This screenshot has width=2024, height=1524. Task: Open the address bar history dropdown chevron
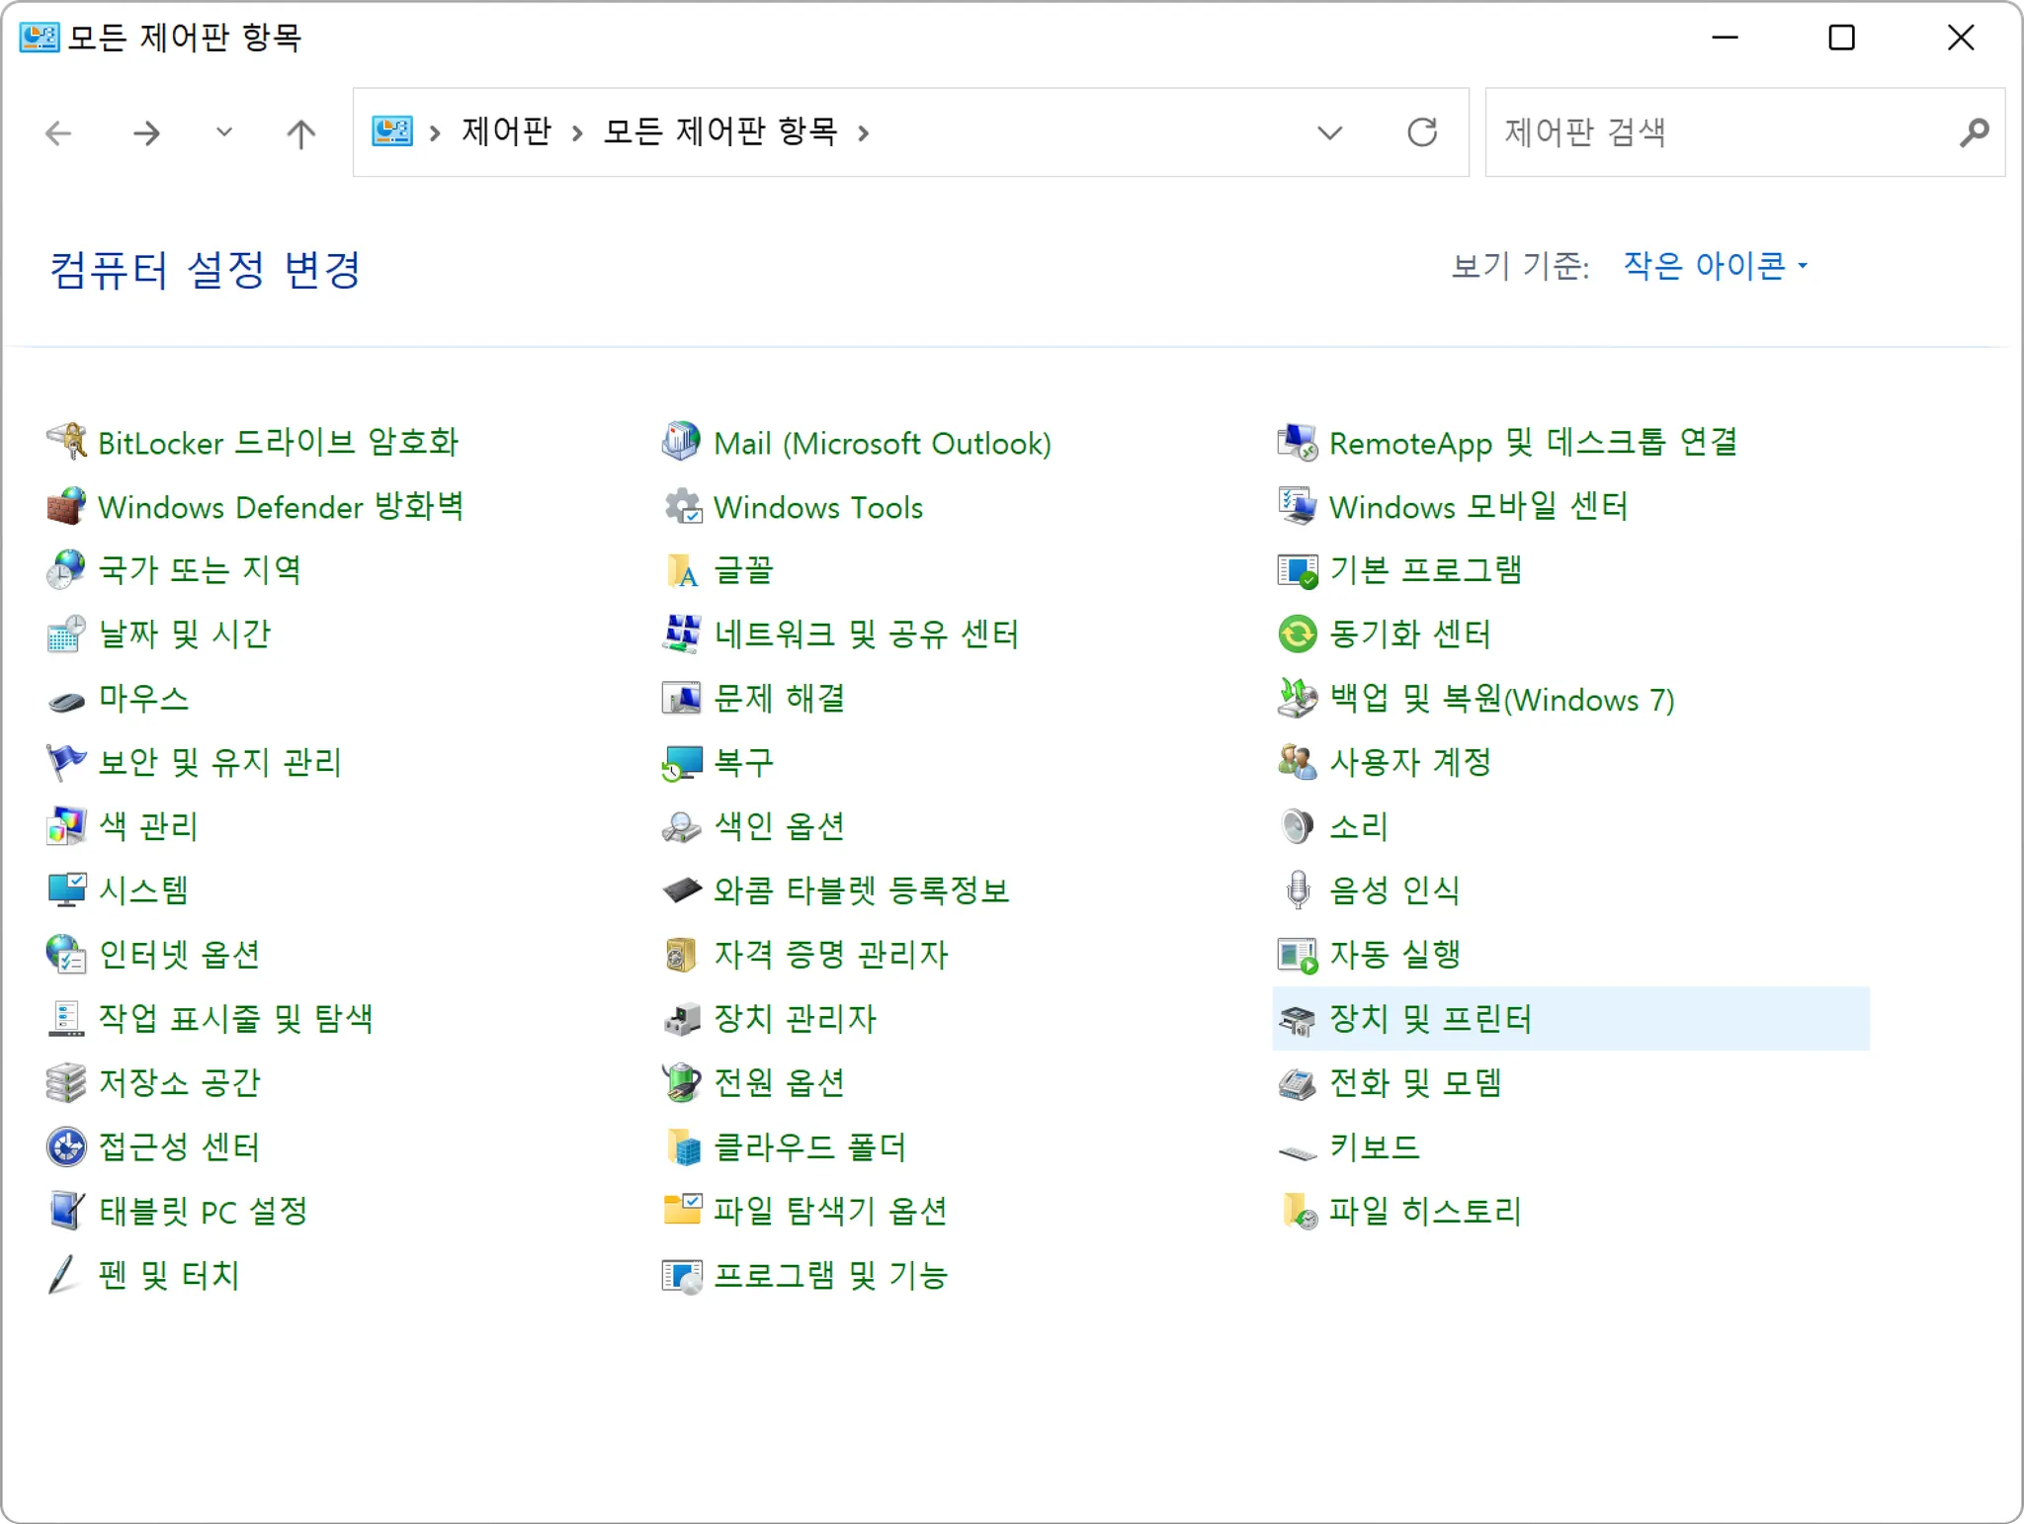click(1329, 132)
